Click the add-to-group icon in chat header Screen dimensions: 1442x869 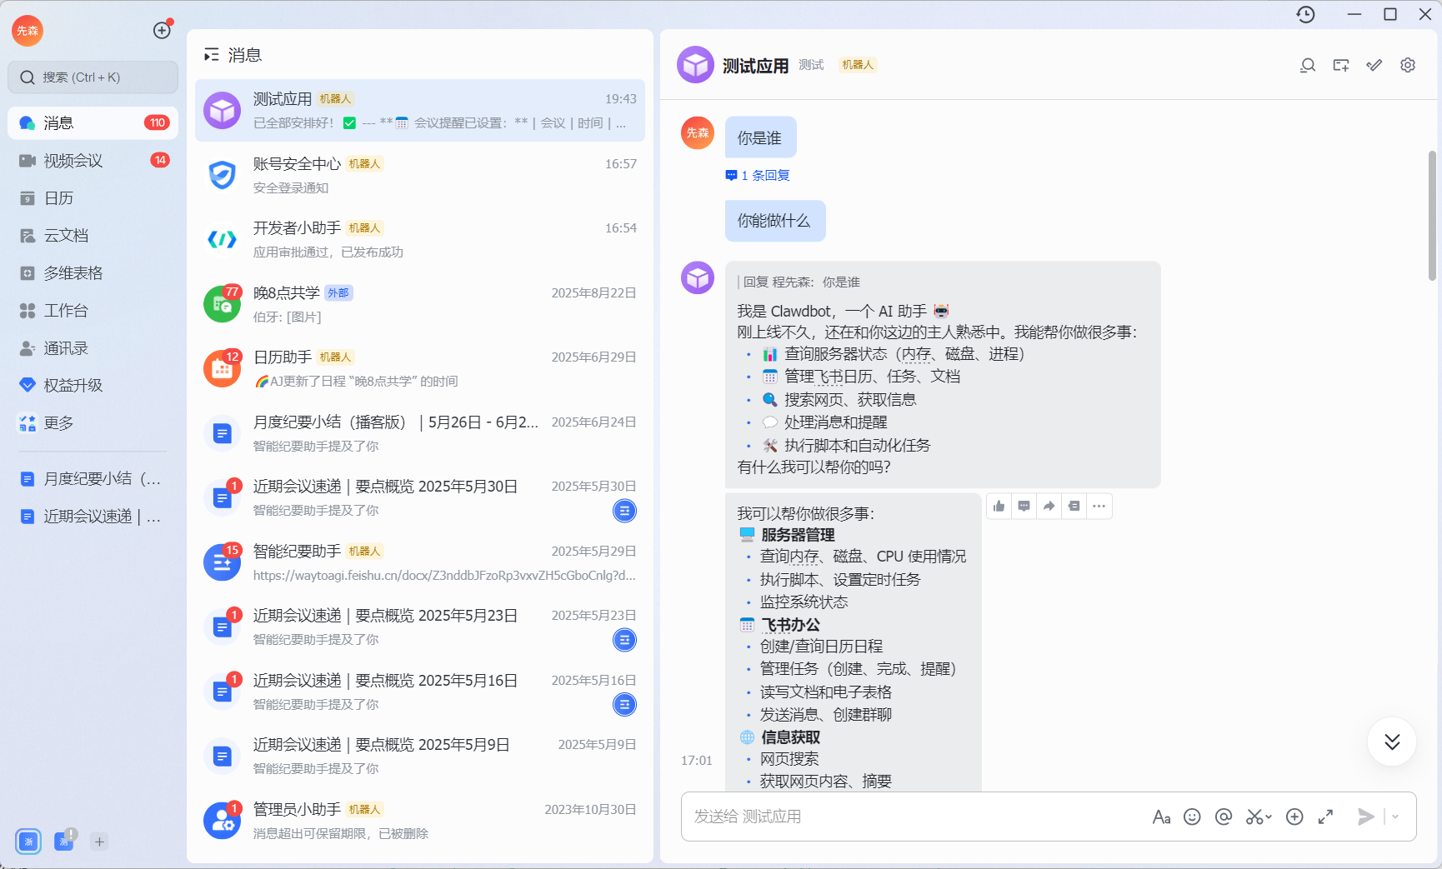pos(1341,65)
